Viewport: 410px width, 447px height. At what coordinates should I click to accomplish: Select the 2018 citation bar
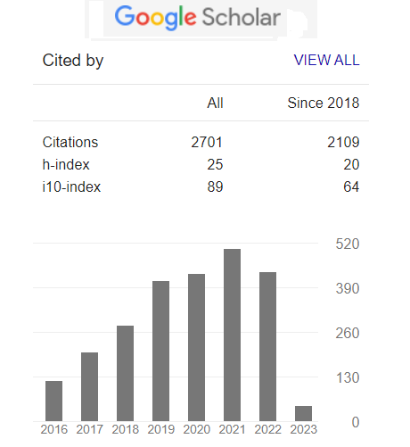(x=125, y=373)
